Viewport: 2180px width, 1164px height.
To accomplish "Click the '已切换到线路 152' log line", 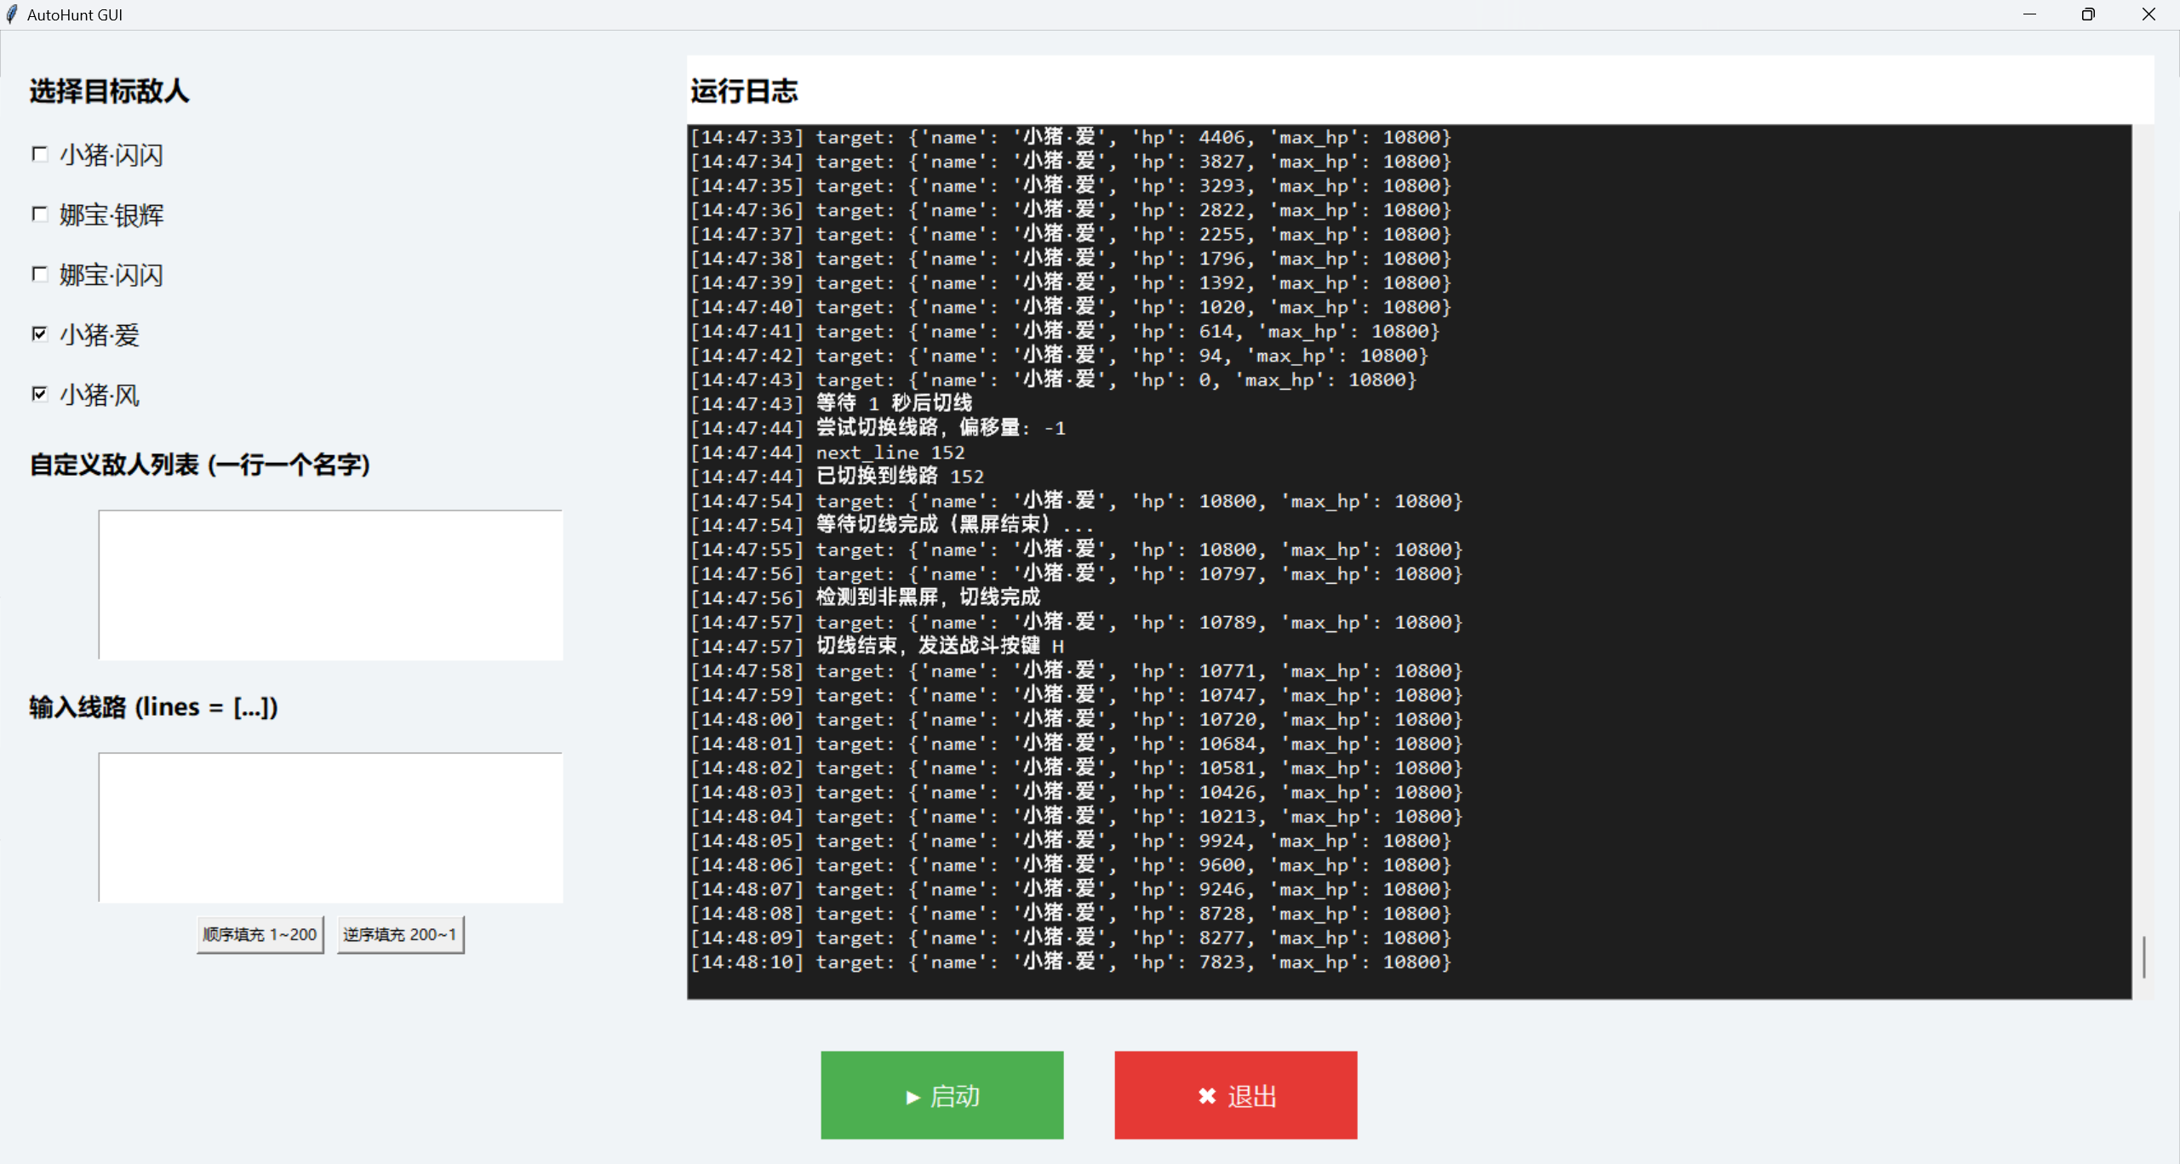I will [x=899, y=476].
